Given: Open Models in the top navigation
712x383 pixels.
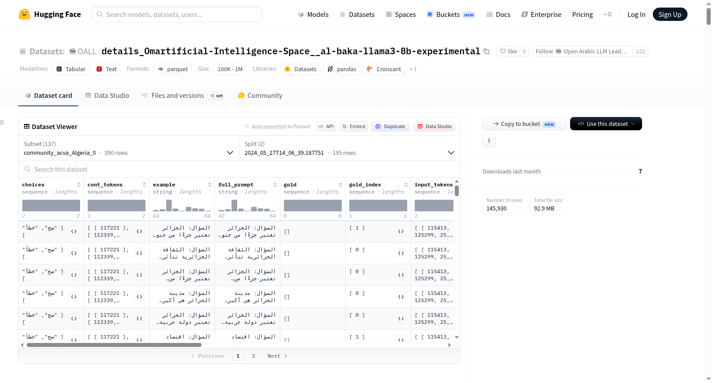Looking at the screenshot, I should click(x=313, y=14).
